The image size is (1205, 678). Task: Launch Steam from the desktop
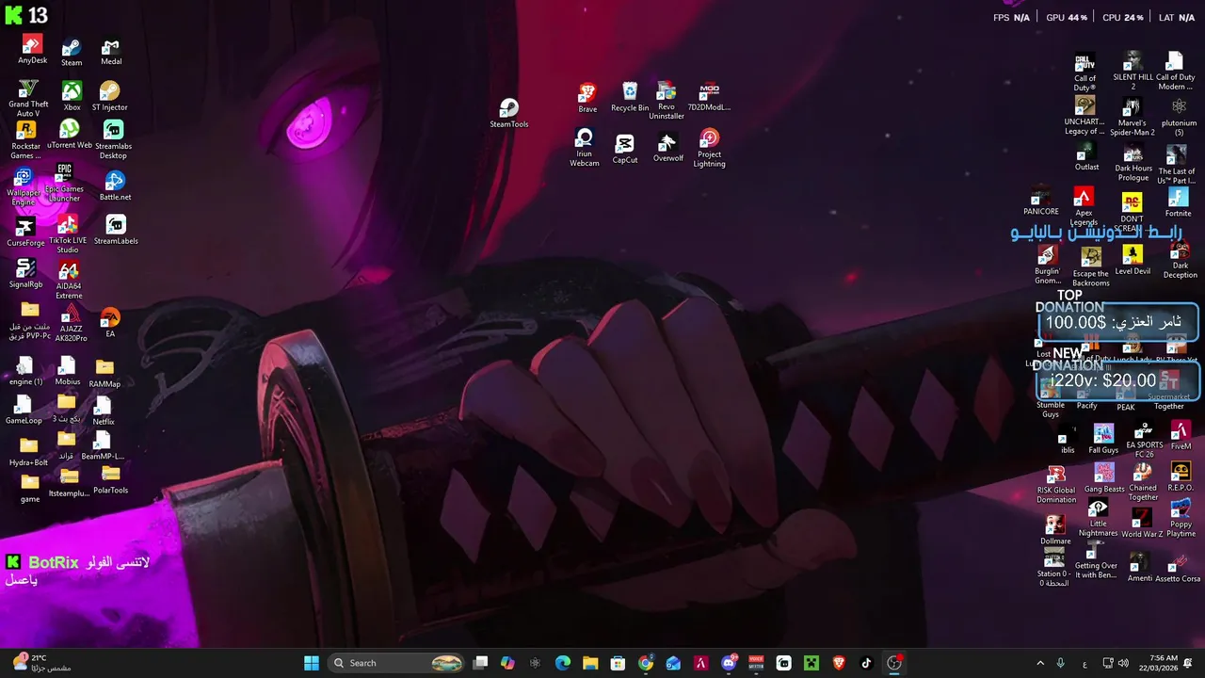(72, 53)
